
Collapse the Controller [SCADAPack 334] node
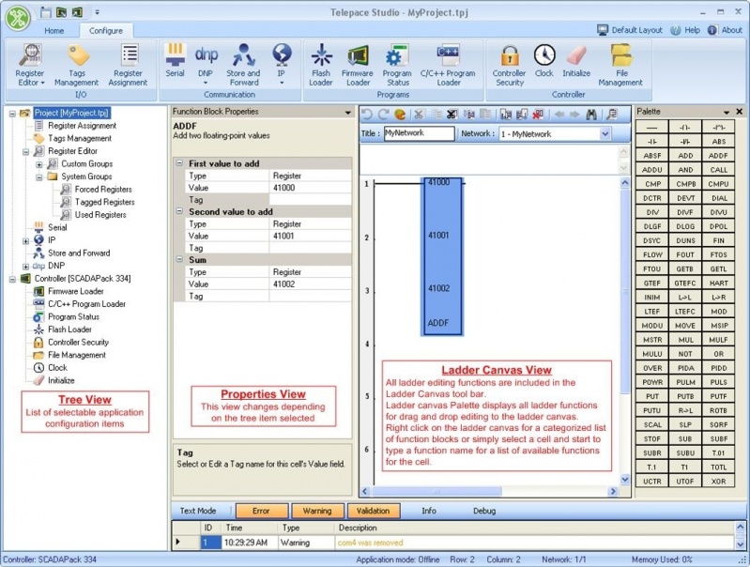(x=12, y=279)
